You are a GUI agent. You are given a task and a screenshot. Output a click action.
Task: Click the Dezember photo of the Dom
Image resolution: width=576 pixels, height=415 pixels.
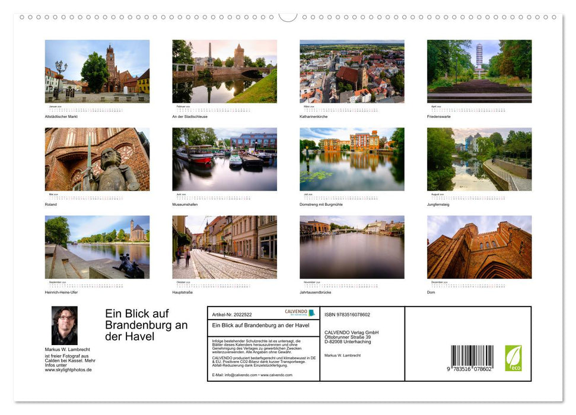tap(479, 246)
